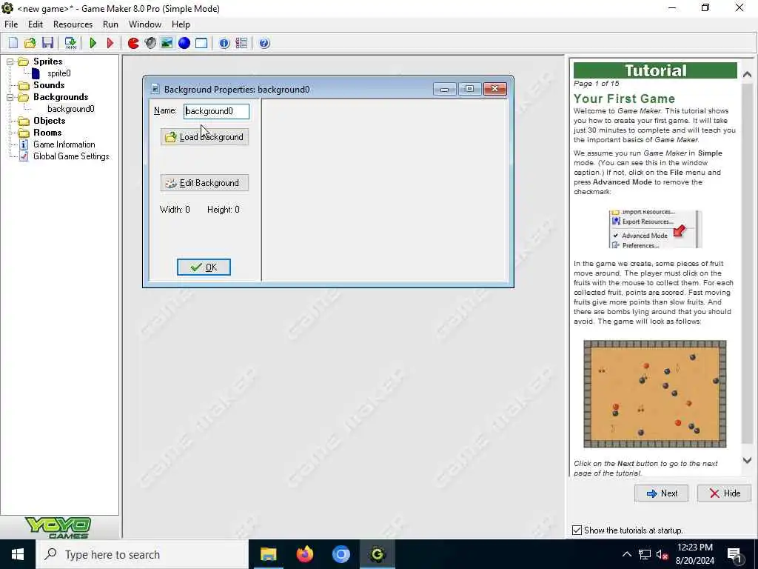Select background0 in the resource tree

70,109
